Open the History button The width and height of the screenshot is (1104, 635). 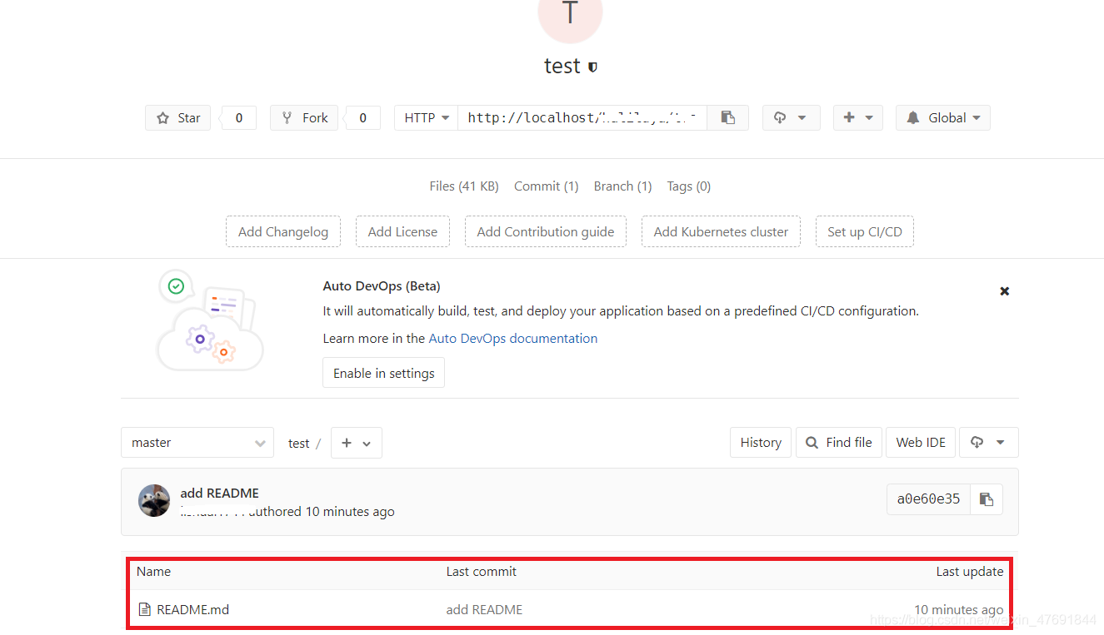[x=761, y=443]
